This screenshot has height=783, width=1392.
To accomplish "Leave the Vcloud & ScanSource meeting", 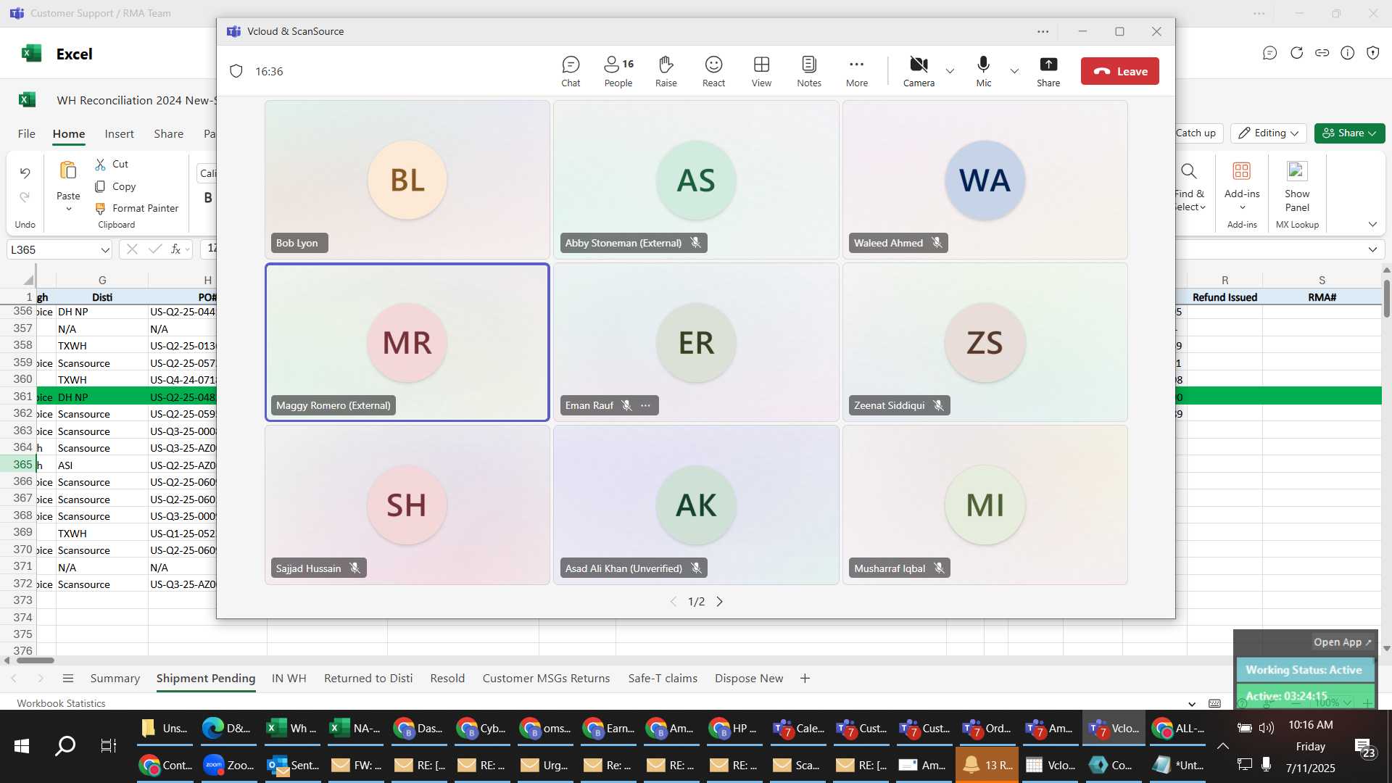I will coord(1119,71).
